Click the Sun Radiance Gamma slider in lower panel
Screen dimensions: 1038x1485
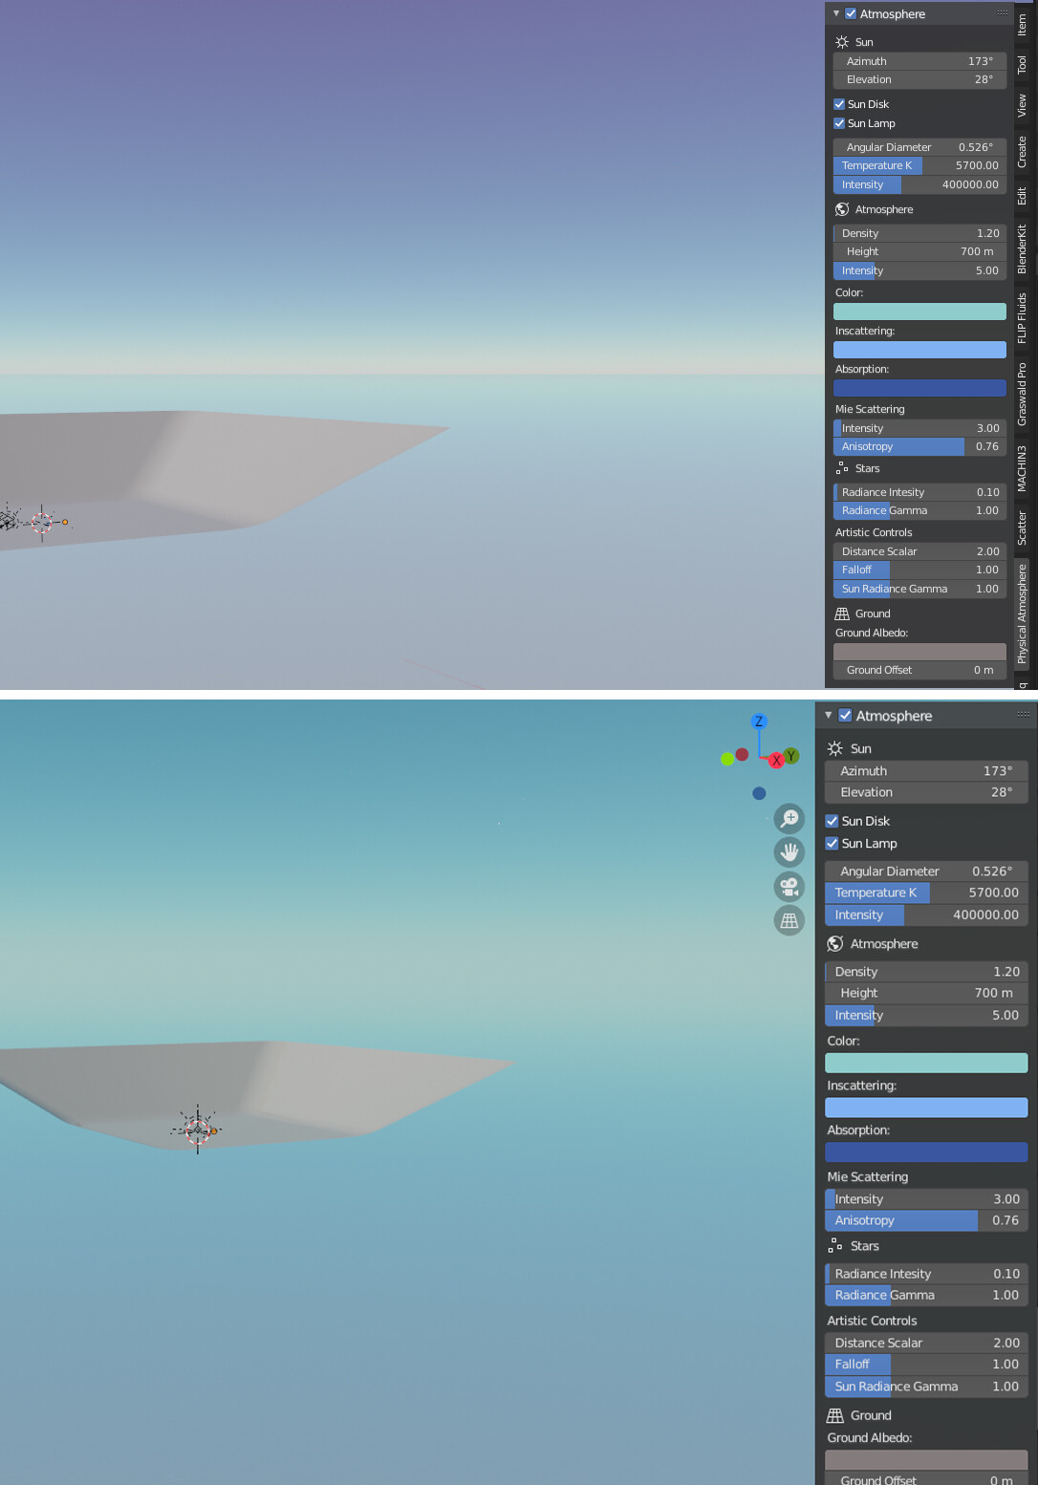click(x=926, y=1387)
